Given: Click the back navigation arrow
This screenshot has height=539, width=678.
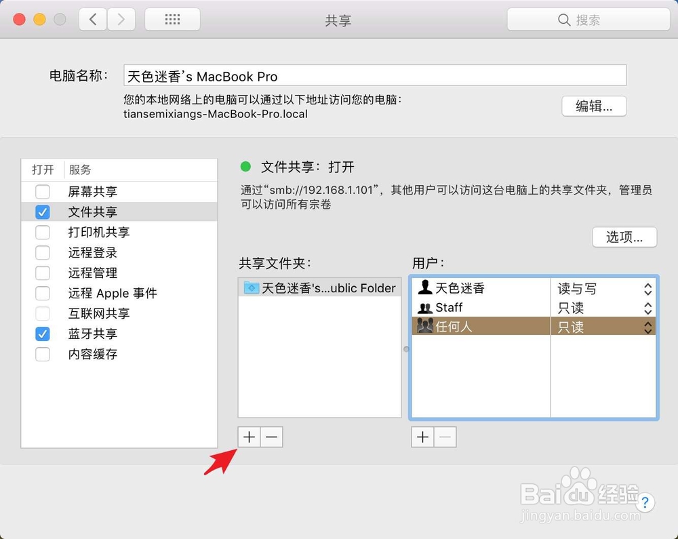Looking at the screenshot, I should (x=93, y=19).
